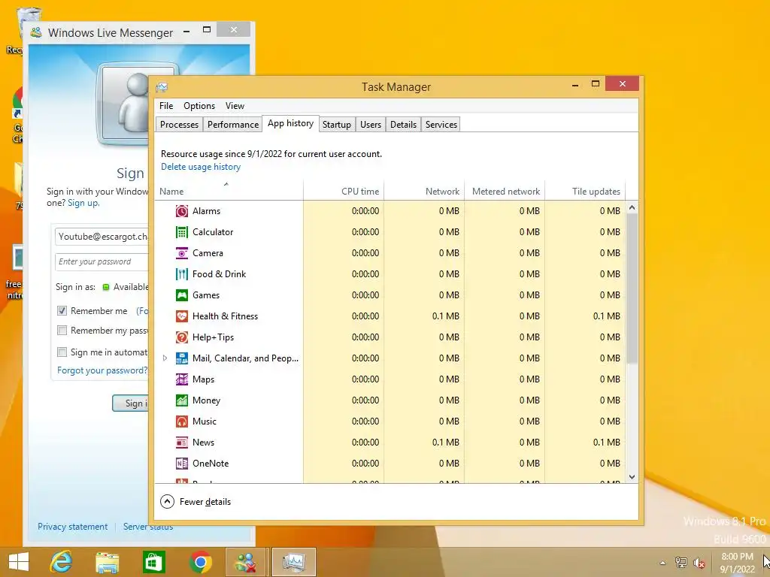Click the Health & Fitness 0.1 MB network value

coord(445,316)
